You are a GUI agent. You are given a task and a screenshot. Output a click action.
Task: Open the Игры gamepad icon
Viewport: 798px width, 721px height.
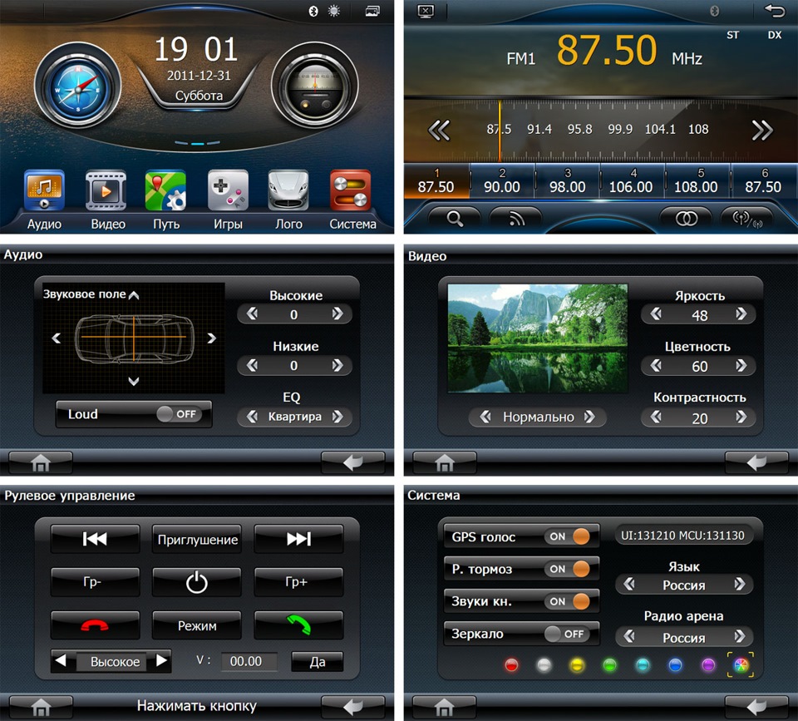click(x=228, y=190)
